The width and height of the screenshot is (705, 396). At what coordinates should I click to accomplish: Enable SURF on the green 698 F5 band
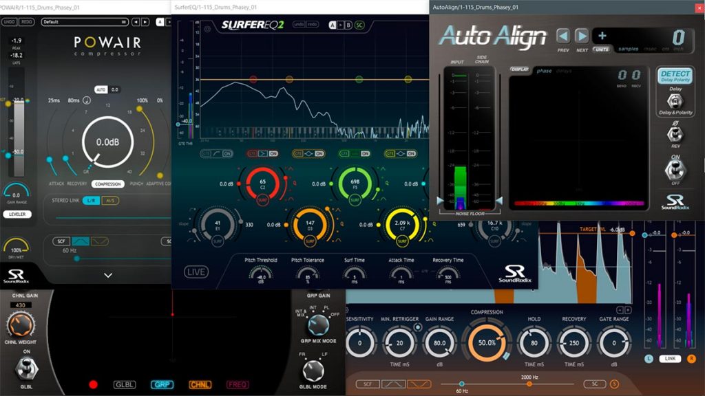pyautogui.click(x=355, y=200)
